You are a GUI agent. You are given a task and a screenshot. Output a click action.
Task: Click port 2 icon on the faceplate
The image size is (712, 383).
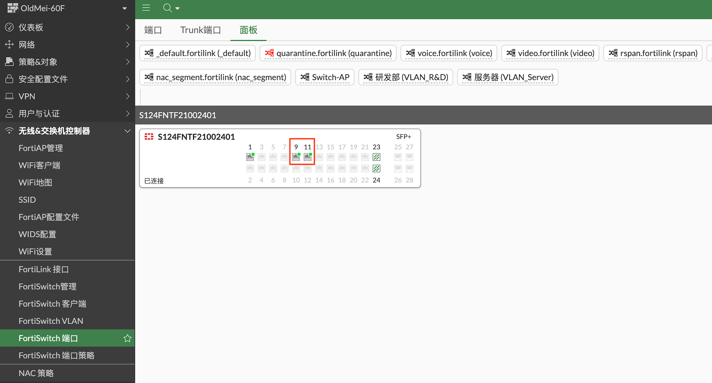pos(250,169)
